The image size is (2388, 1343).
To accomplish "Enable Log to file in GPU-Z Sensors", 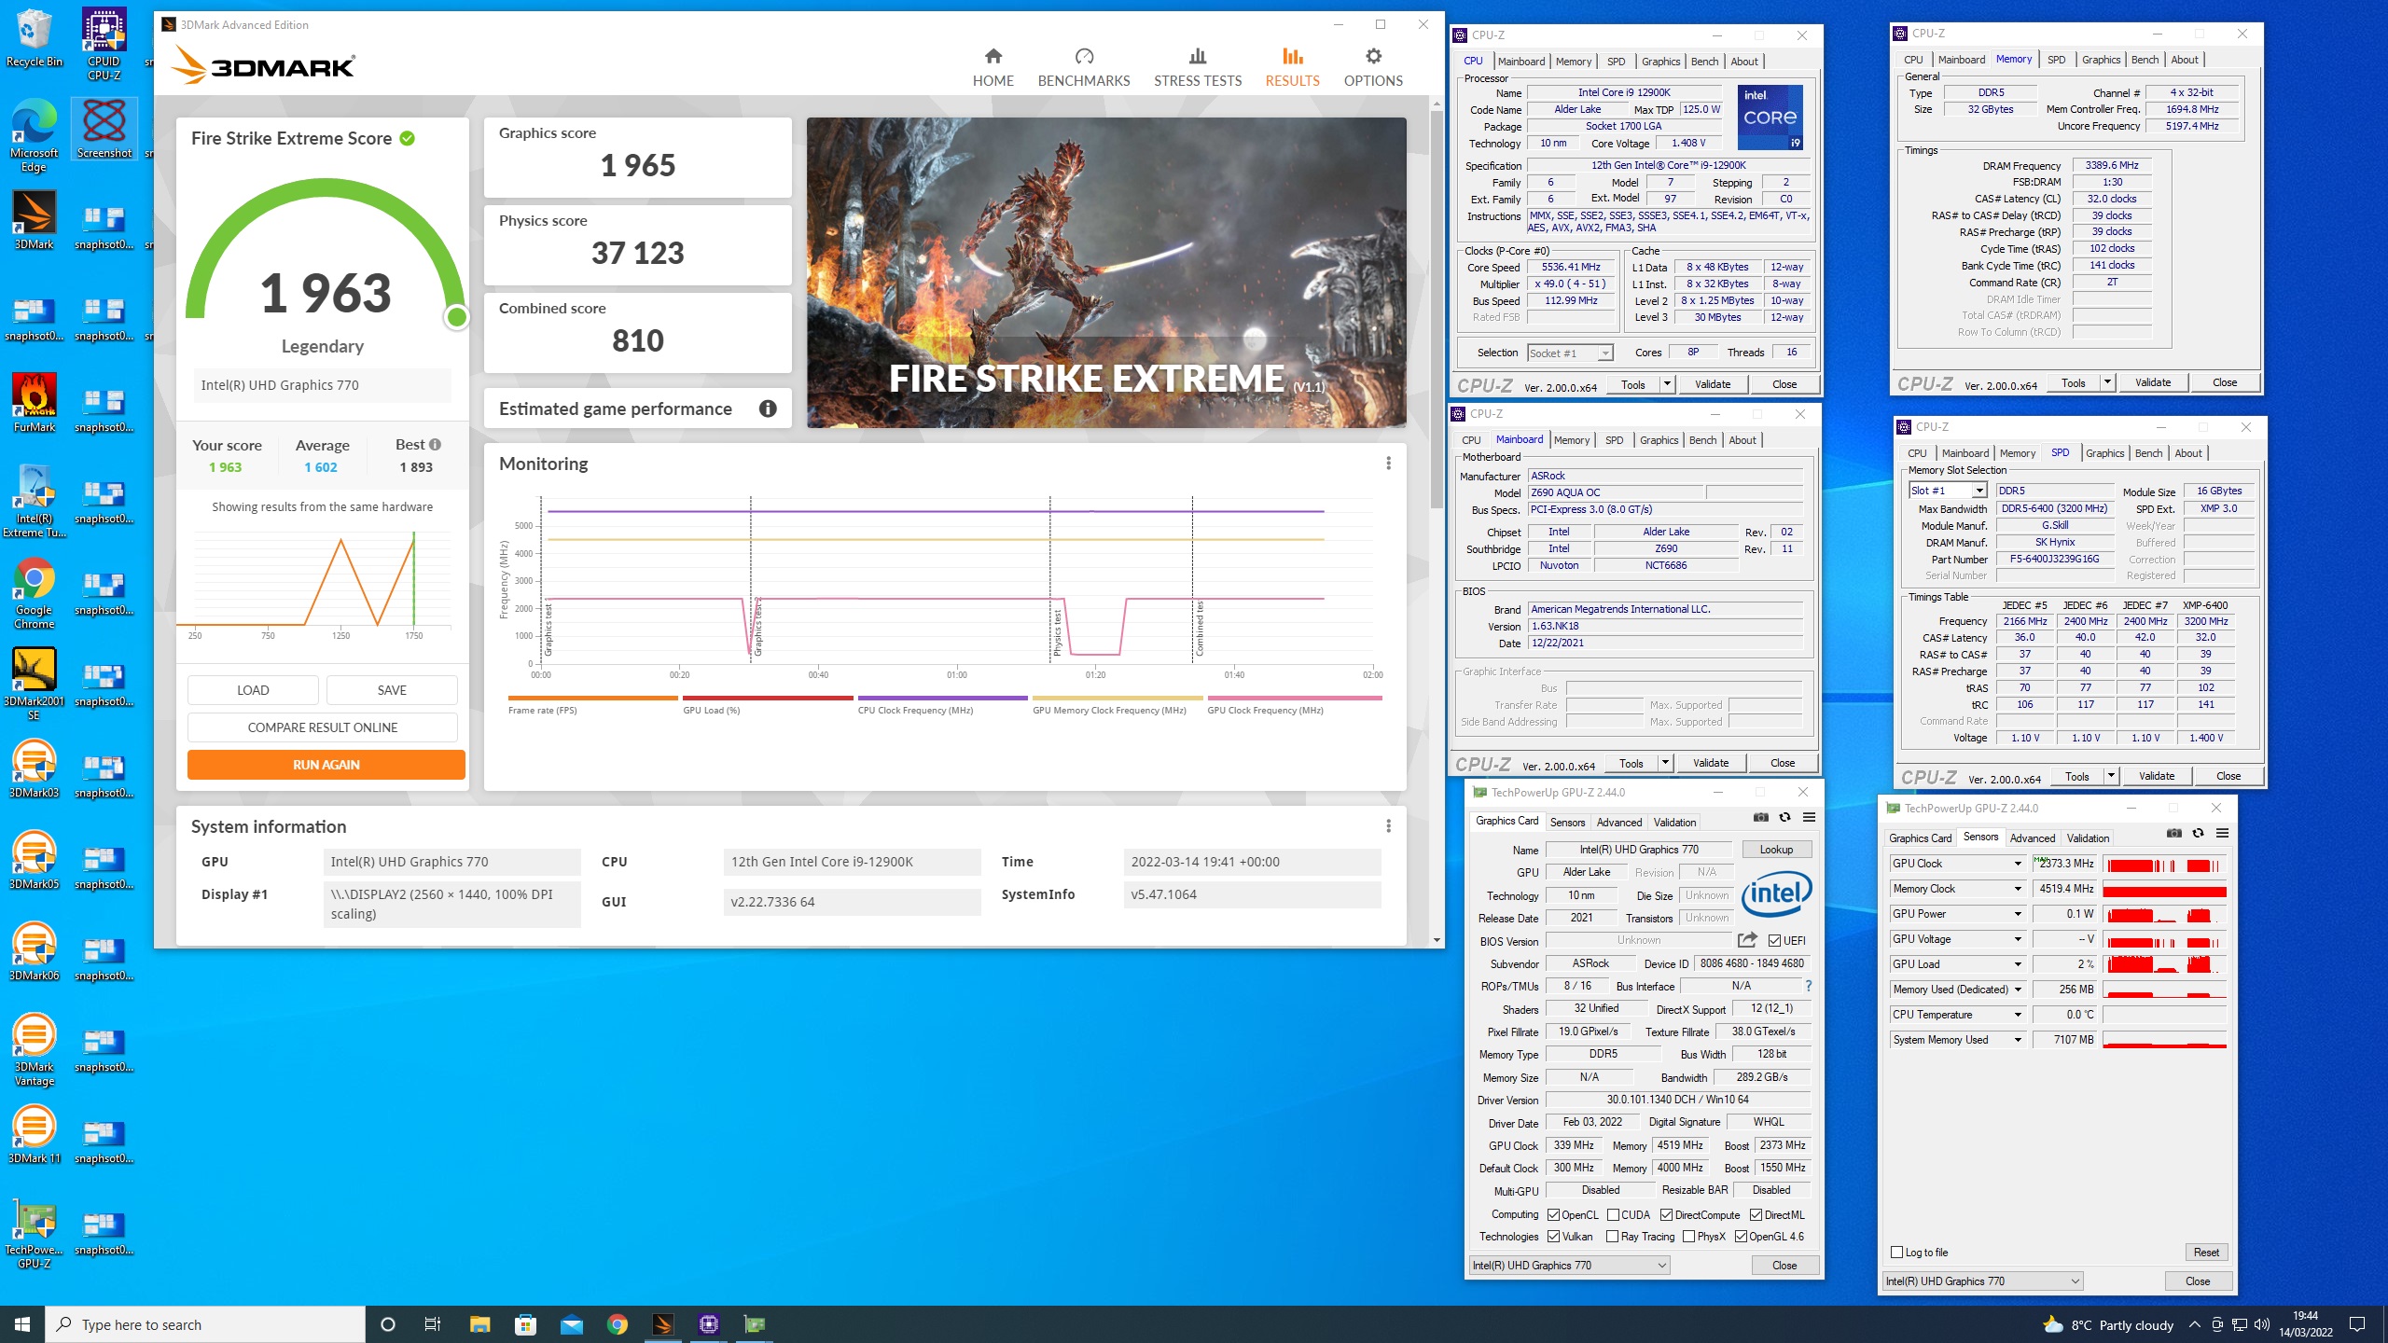I will [1896, 1253].
